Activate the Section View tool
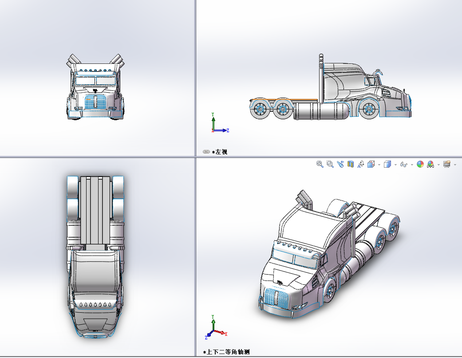The width and height of the screenshot is (462, 358). click(350, 164)
